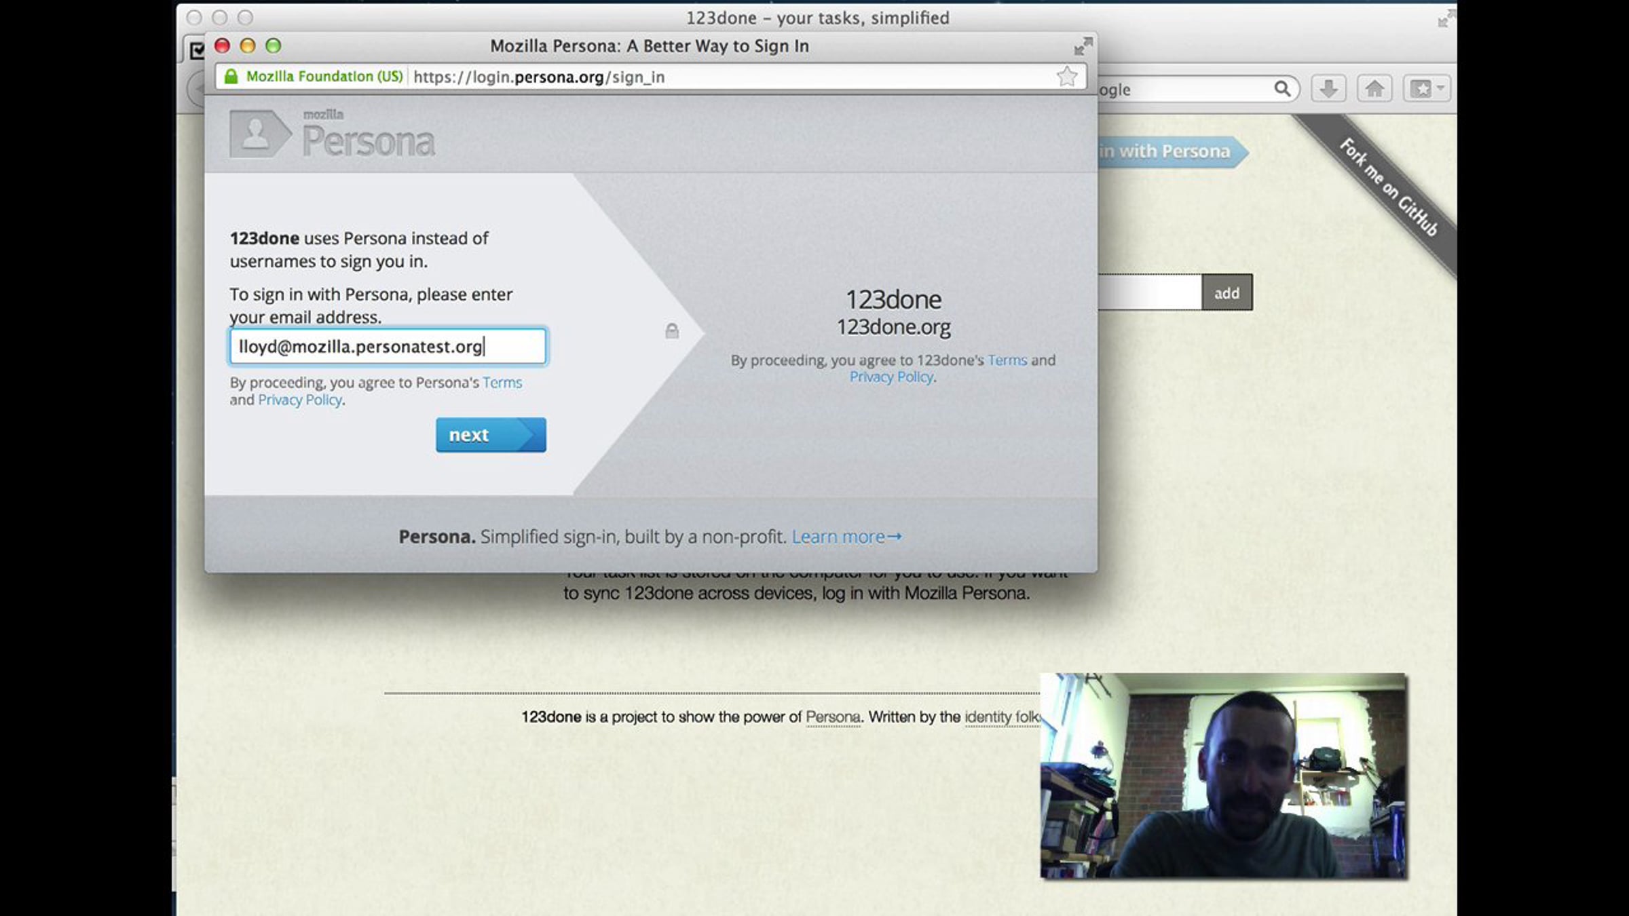Minimize the Persona window with the yellow button
The image size is (1629, 916).
248,46
